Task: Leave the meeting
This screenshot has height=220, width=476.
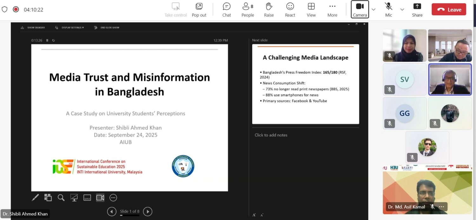Action: [449, 9]
